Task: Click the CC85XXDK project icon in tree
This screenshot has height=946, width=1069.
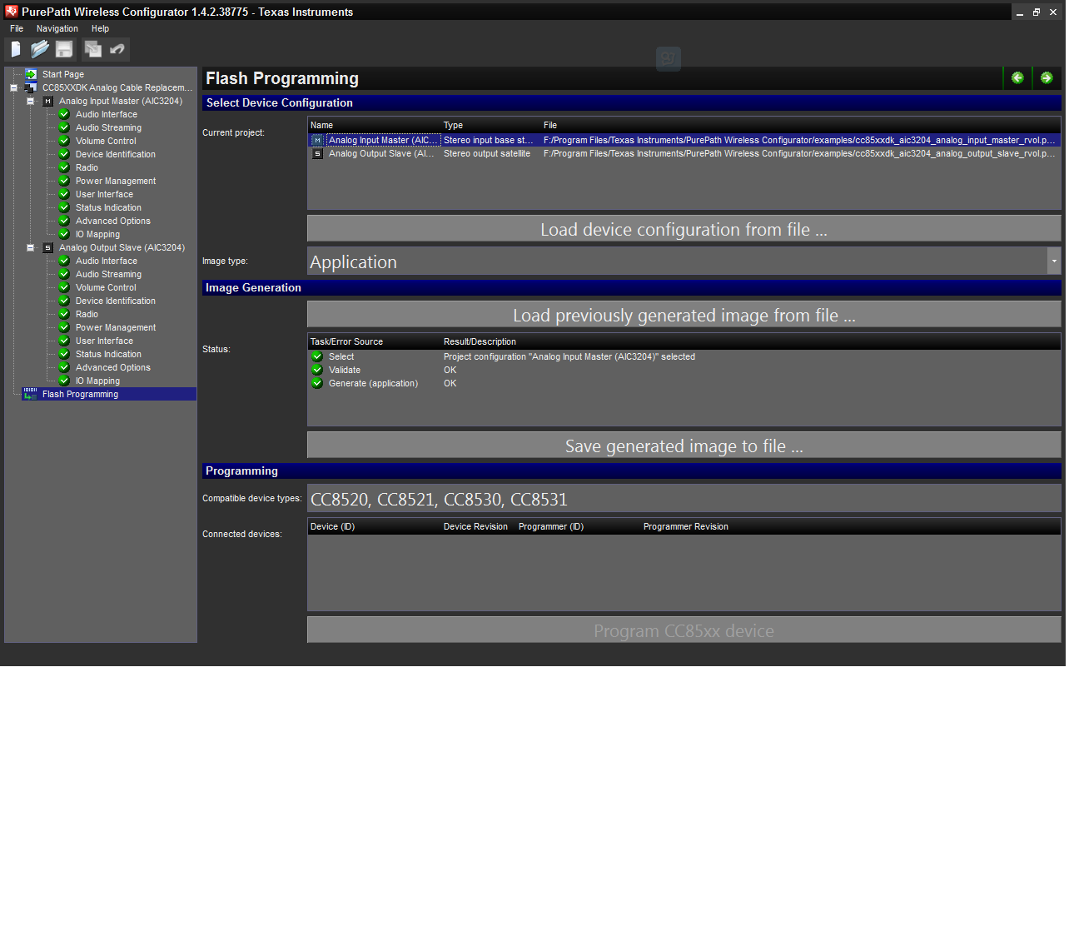Action: point(31,87)
